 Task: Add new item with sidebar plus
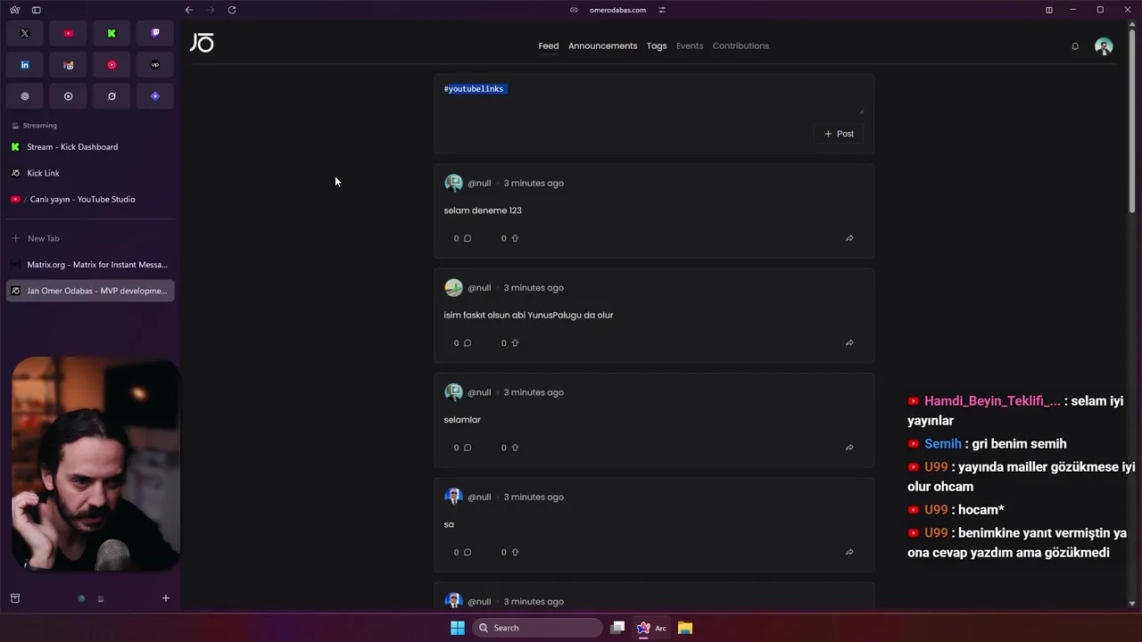(165, 598)
